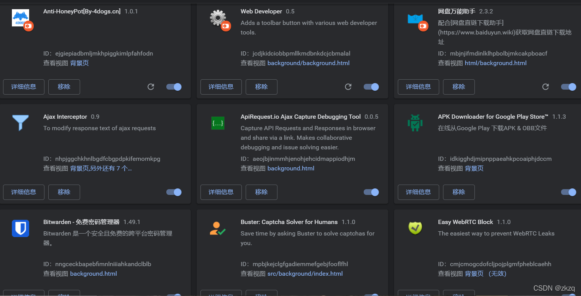581x296 pixels.
Task: Open 详细信息 for Web Developer
Action: click(x=221, y=87)
